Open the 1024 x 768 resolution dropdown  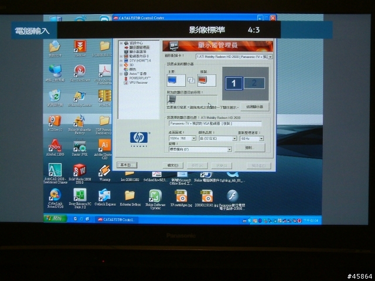194,138
